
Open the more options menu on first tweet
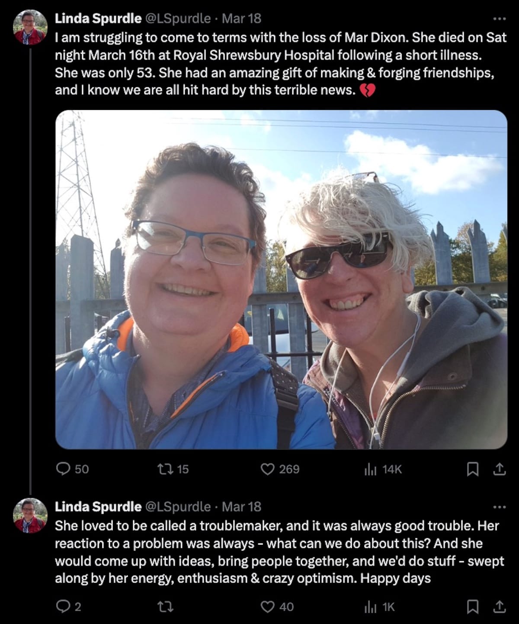[x=499, y=19]
